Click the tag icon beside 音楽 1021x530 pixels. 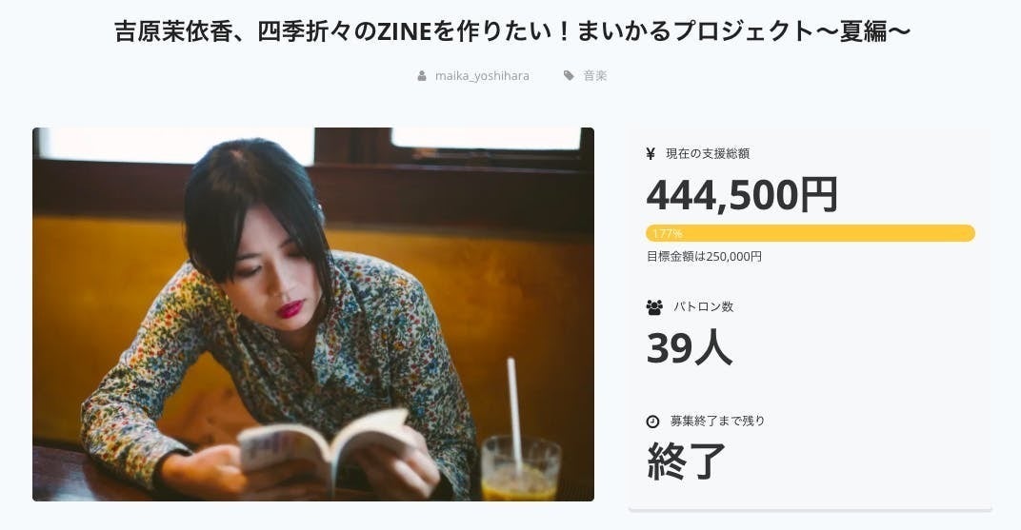[569, 76]
